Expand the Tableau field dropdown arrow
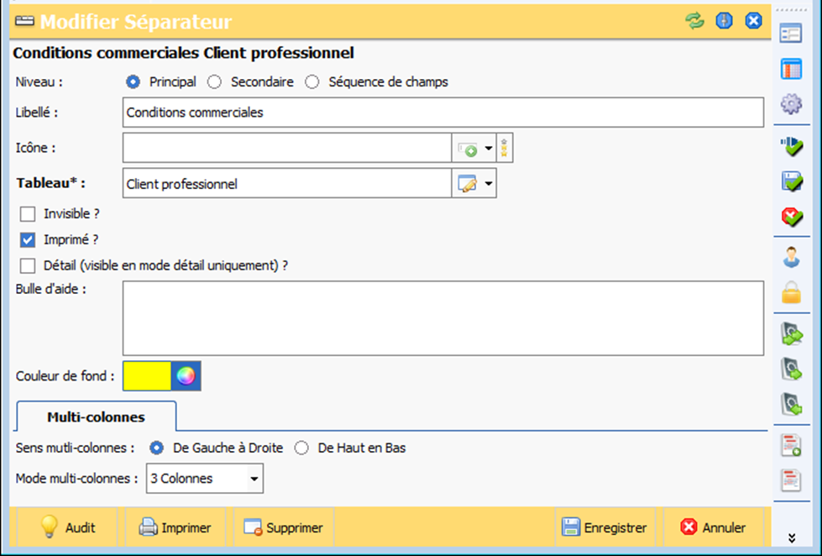This screenshot has height=556, width=822. click(x=487, y=183)
